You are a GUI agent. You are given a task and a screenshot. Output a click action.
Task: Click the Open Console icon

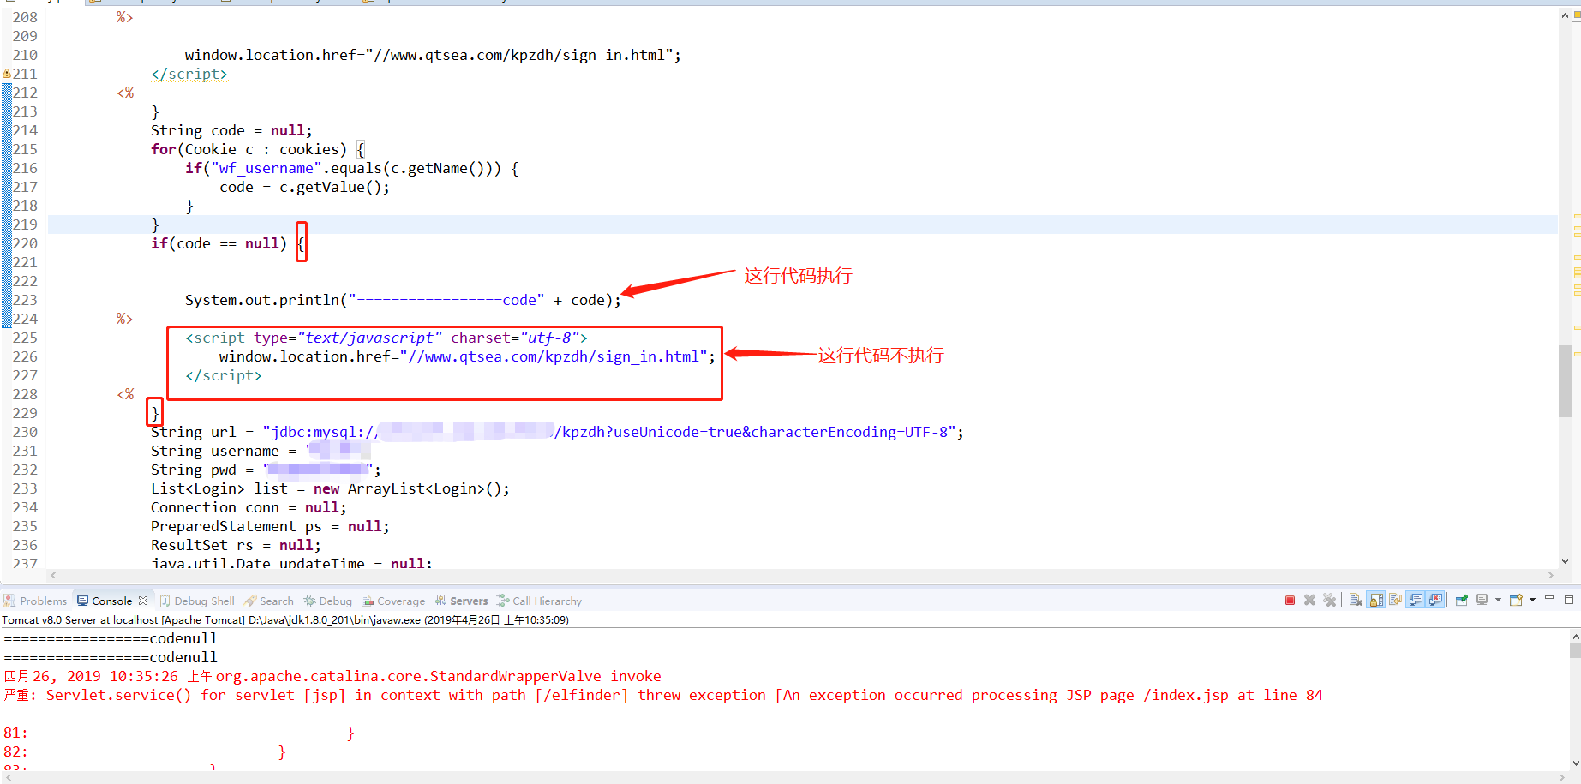(x=1516, y=601)
